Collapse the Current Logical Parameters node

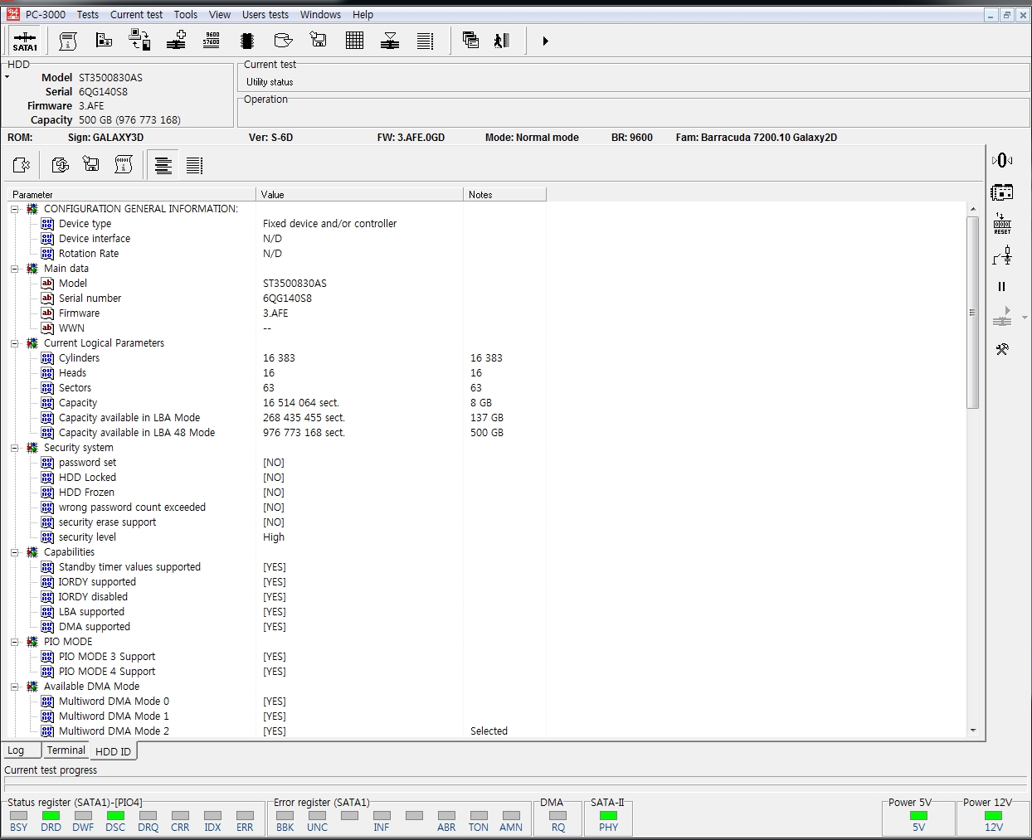click(14, 343)
